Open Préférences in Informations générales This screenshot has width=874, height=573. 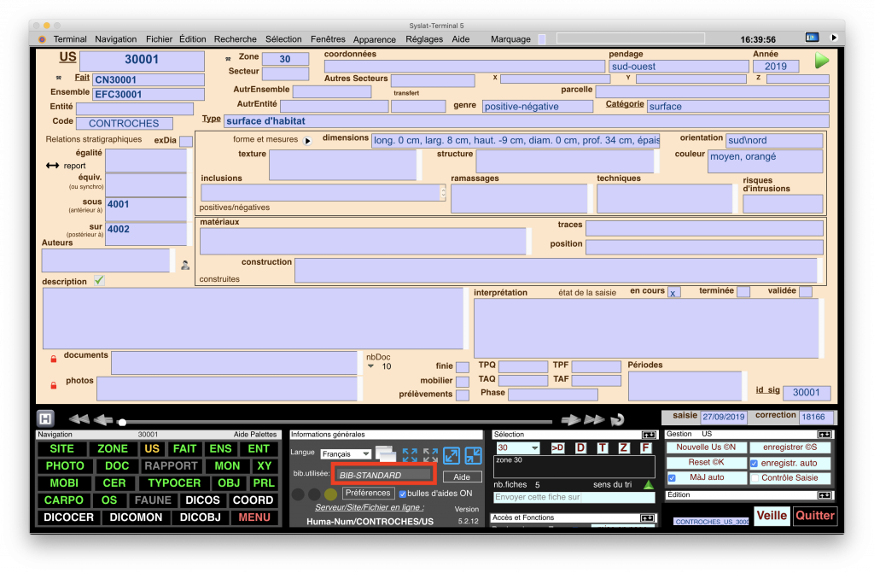coord(368,494)
